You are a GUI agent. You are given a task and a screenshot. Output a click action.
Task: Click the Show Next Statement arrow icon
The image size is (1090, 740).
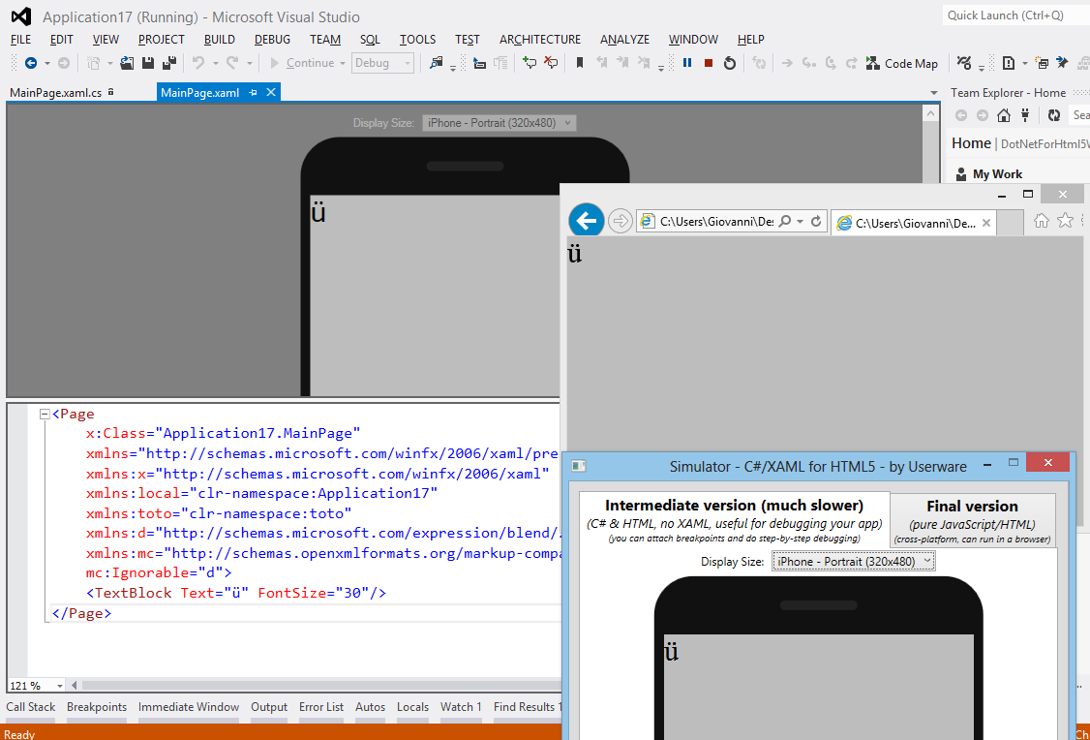click(x=787, y=63)
